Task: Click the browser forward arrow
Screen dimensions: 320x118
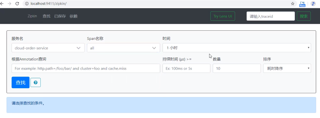Action: pos(10,4)
